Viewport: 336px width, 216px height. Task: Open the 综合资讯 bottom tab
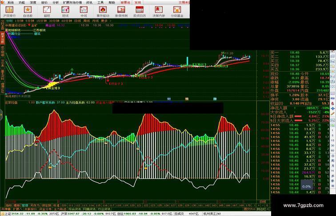click(x=75, y=209)
